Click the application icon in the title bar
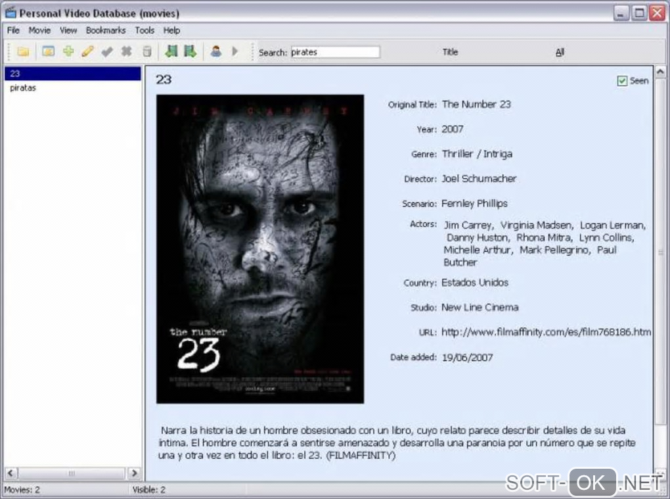670x499 pixels. [x=11, y=12]
